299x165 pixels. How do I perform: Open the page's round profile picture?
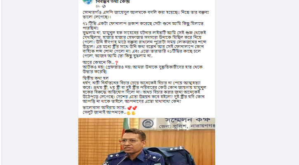(x=88, y=2)
